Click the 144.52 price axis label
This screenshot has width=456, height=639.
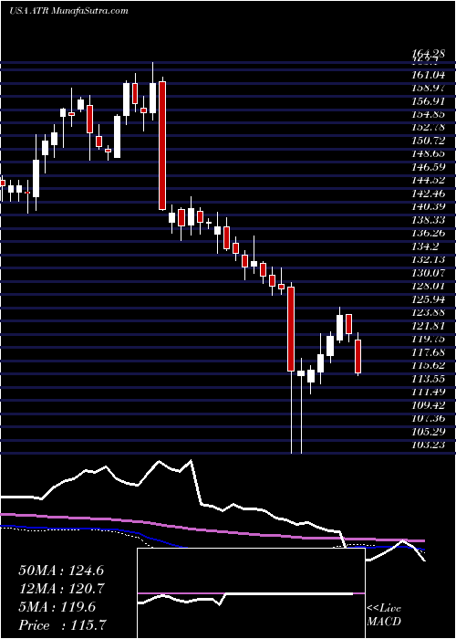pyautogui.click(x=429, y=180)
